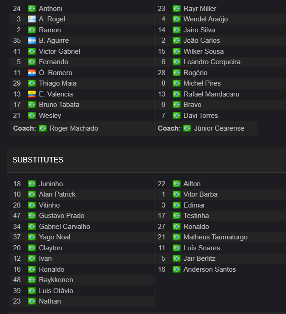Image resolution: width=286 pixels, height=314 pixels.
Task: Click coach name Roger Machado
Action: (x=74, y=128)
